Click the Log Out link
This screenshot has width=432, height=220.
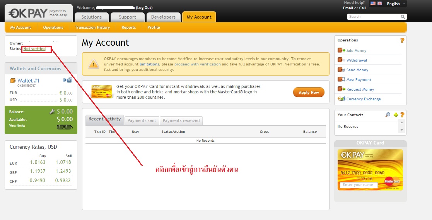(144, 8)
